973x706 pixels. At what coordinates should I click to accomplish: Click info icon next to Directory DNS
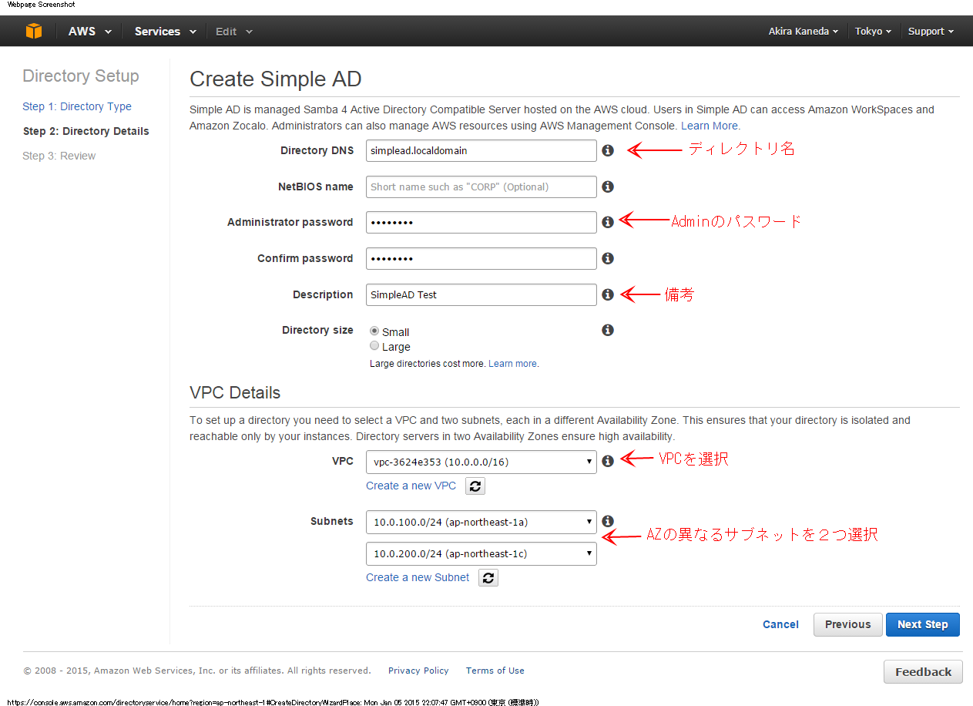(608, 151)
